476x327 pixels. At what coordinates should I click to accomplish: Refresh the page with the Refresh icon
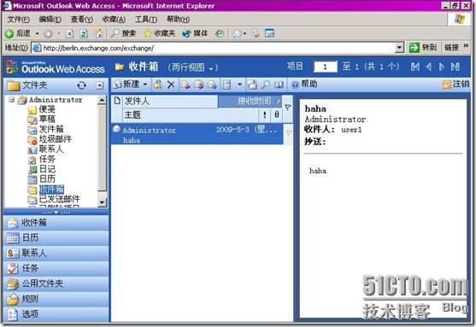point(84,33)
